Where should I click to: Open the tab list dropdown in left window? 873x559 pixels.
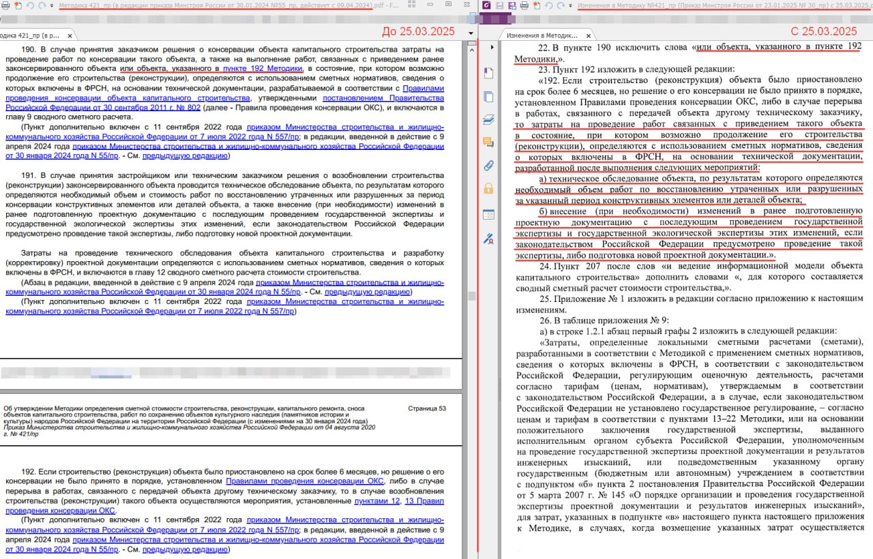click(471, 33)
